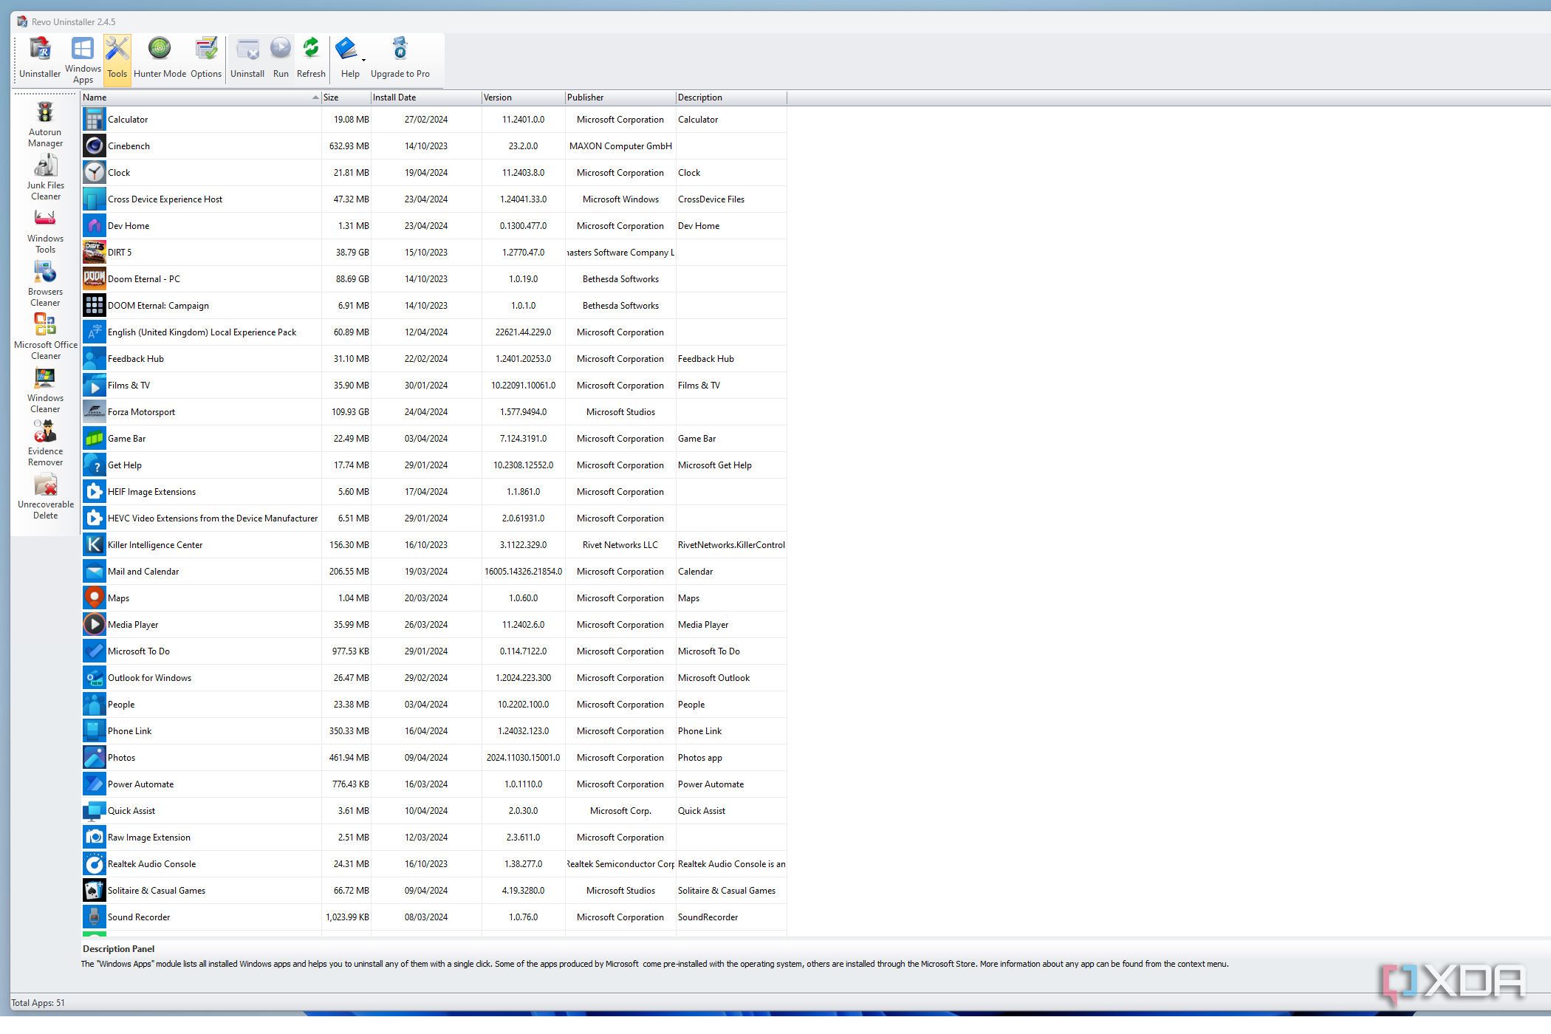The image size is (1551, 1034).
Task: Select English (United Kingdom) Local Experience Pack row
Action: point(434,332)
